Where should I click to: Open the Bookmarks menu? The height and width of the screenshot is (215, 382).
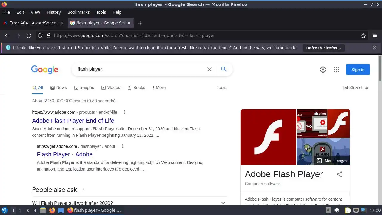pos(78,12)
